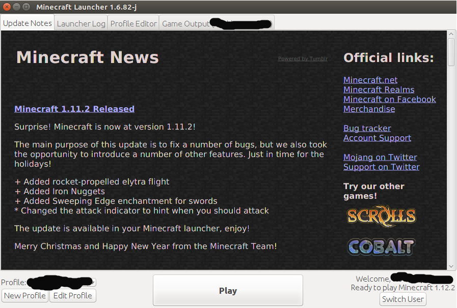Launch the game with Play button
The width and height of the screenshot is (457, 308).
pyautogui.click(x=228, y=290)
